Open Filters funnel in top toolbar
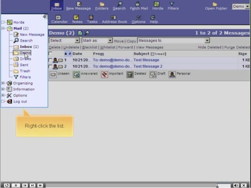This screenshot has height=188, width=251. (172, 4)
